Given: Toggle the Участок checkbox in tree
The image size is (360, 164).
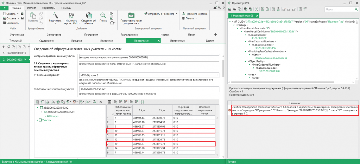Looking at the screenshot, I should pos(40,120).
